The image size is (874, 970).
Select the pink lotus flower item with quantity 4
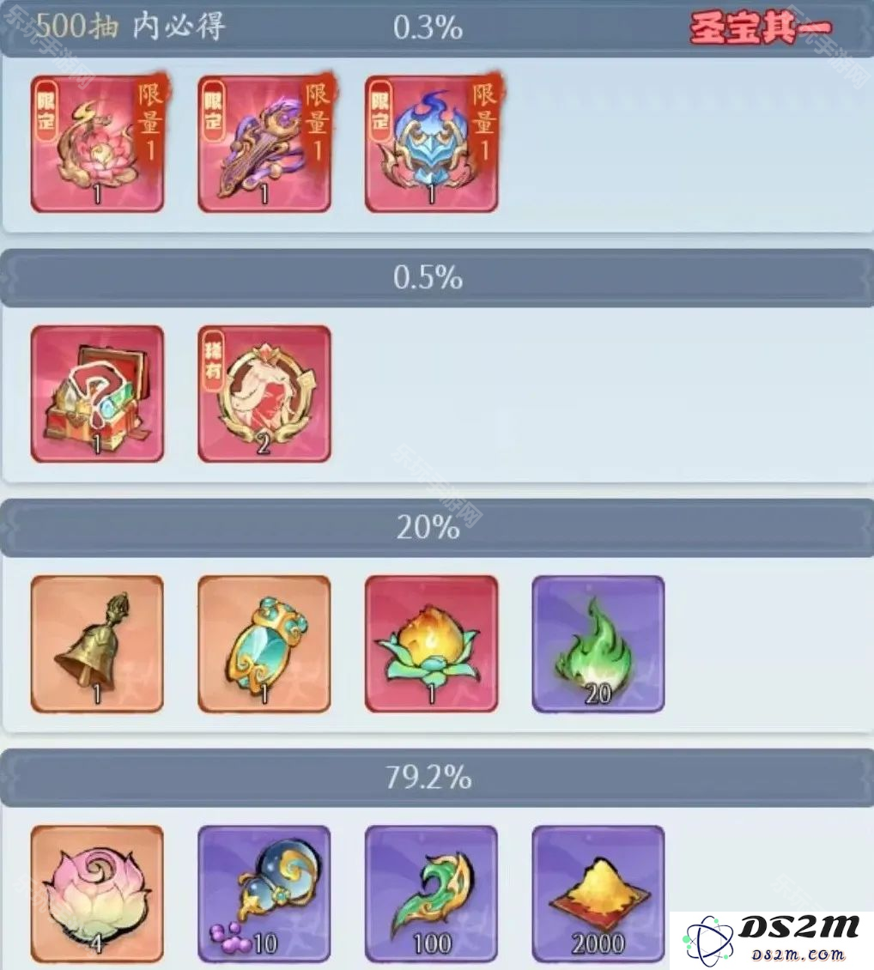click(97, 894)
